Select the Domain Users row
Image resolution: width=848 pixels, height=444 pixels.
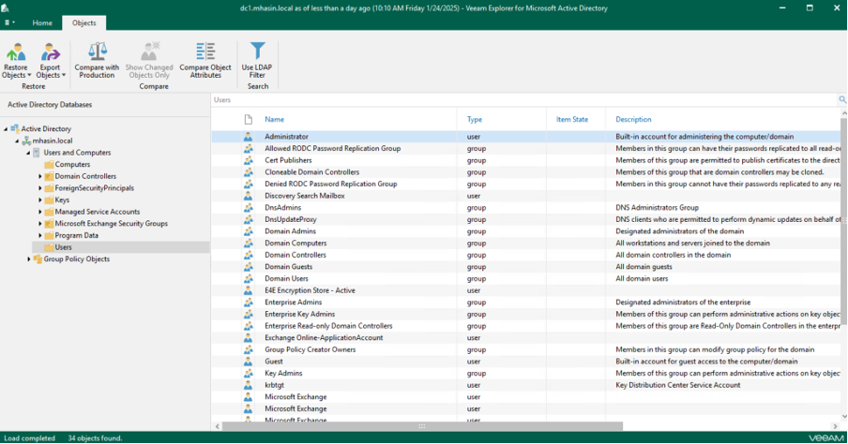coord(525,279)
